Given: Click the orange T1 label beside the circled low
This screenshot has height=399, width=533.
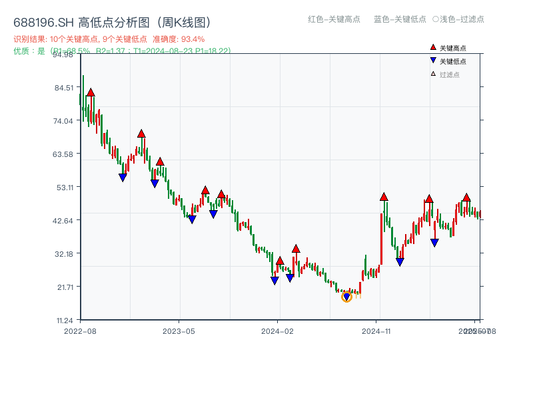Looking at the screenshot, I should click(x=358, y=296).
